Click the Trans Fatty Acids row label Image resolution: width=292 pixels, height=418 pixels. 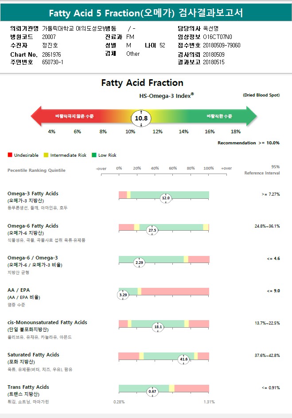pos(28,387)
